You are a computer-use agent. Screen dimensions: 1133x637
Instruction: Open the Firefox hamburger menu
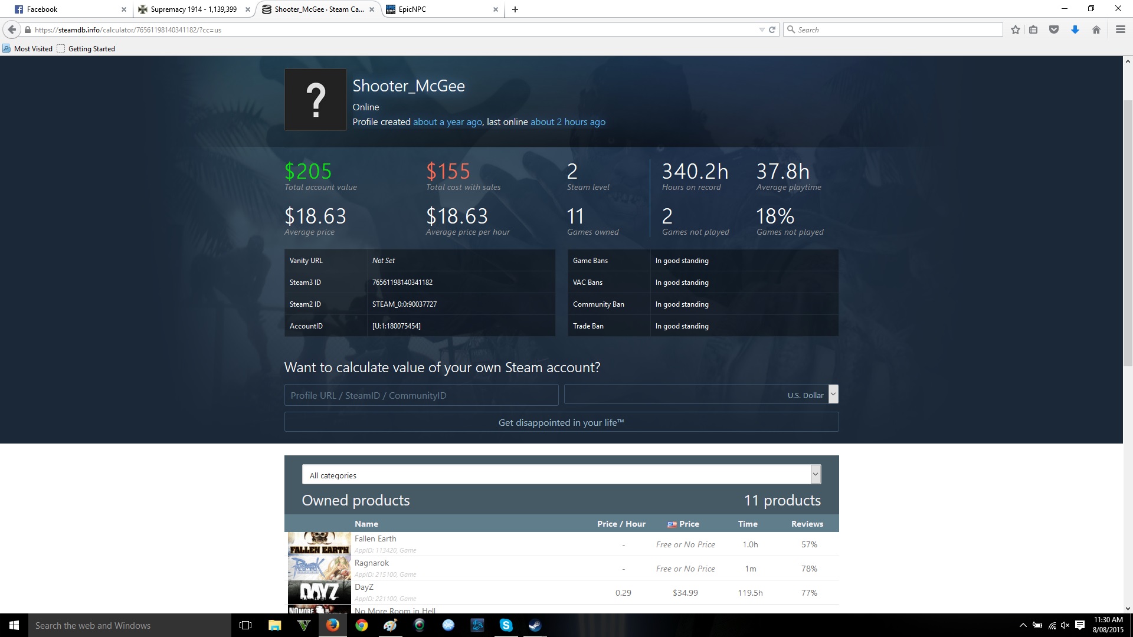[1120, 29]
